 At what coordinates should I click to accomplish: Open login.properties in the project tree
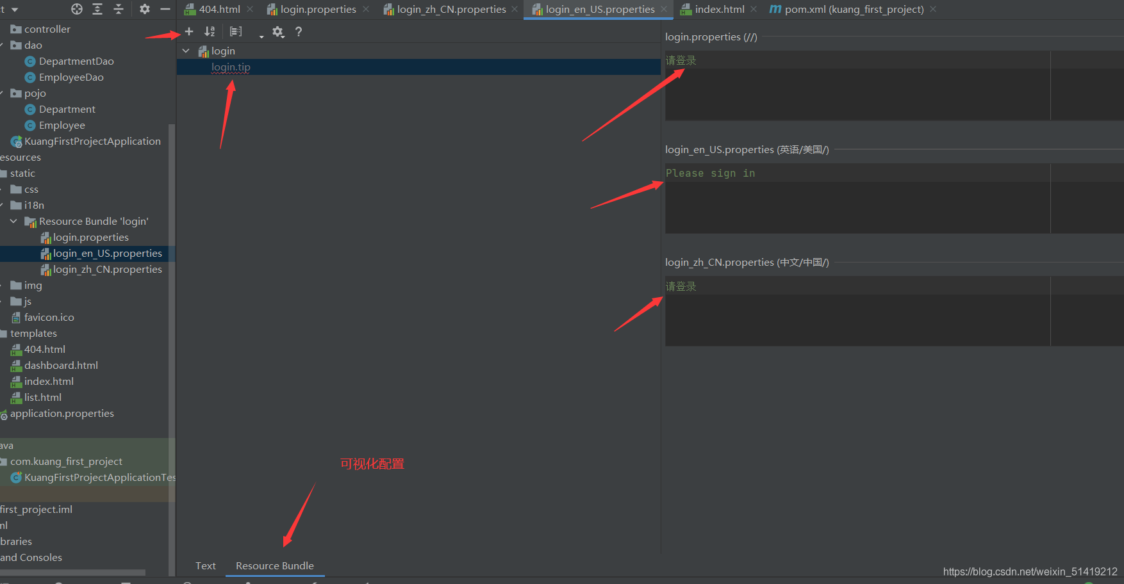click(91, 237)
